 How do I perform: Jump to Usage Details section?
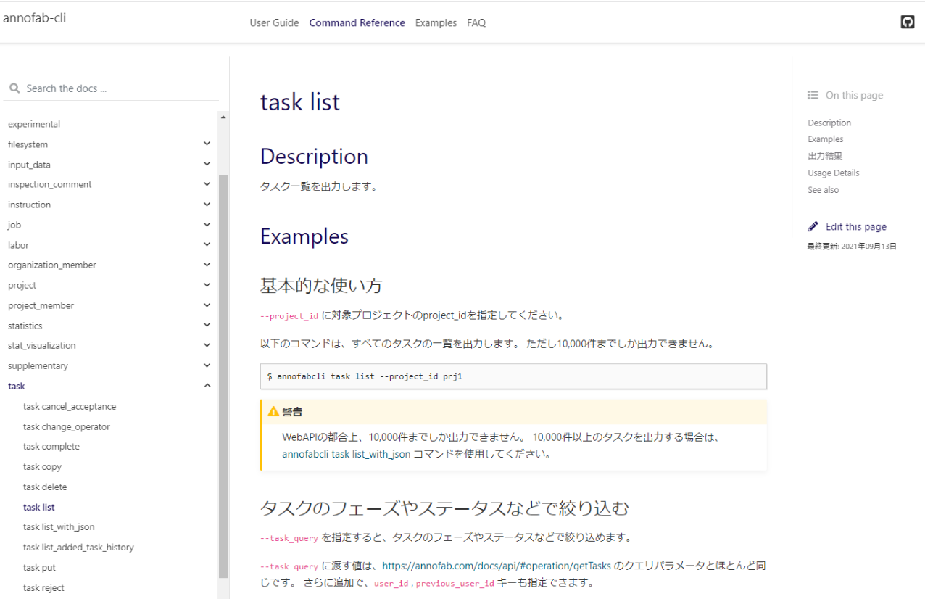coord(834,173)
